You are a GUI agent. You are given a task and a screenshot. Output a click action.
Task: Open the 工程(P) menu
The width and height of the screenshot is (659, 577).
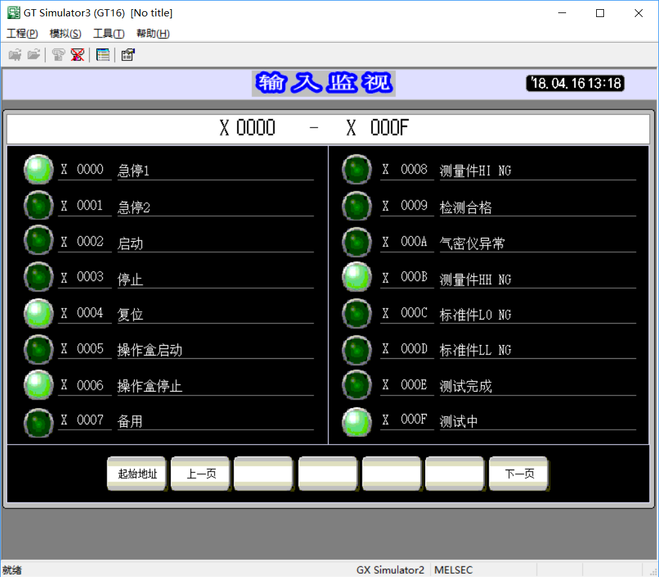pyautogui.click(x=22, y=34)
